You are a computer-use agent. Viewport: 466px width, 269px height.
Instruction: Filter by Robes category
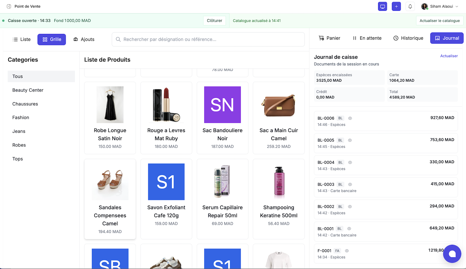tap(41, 145)
